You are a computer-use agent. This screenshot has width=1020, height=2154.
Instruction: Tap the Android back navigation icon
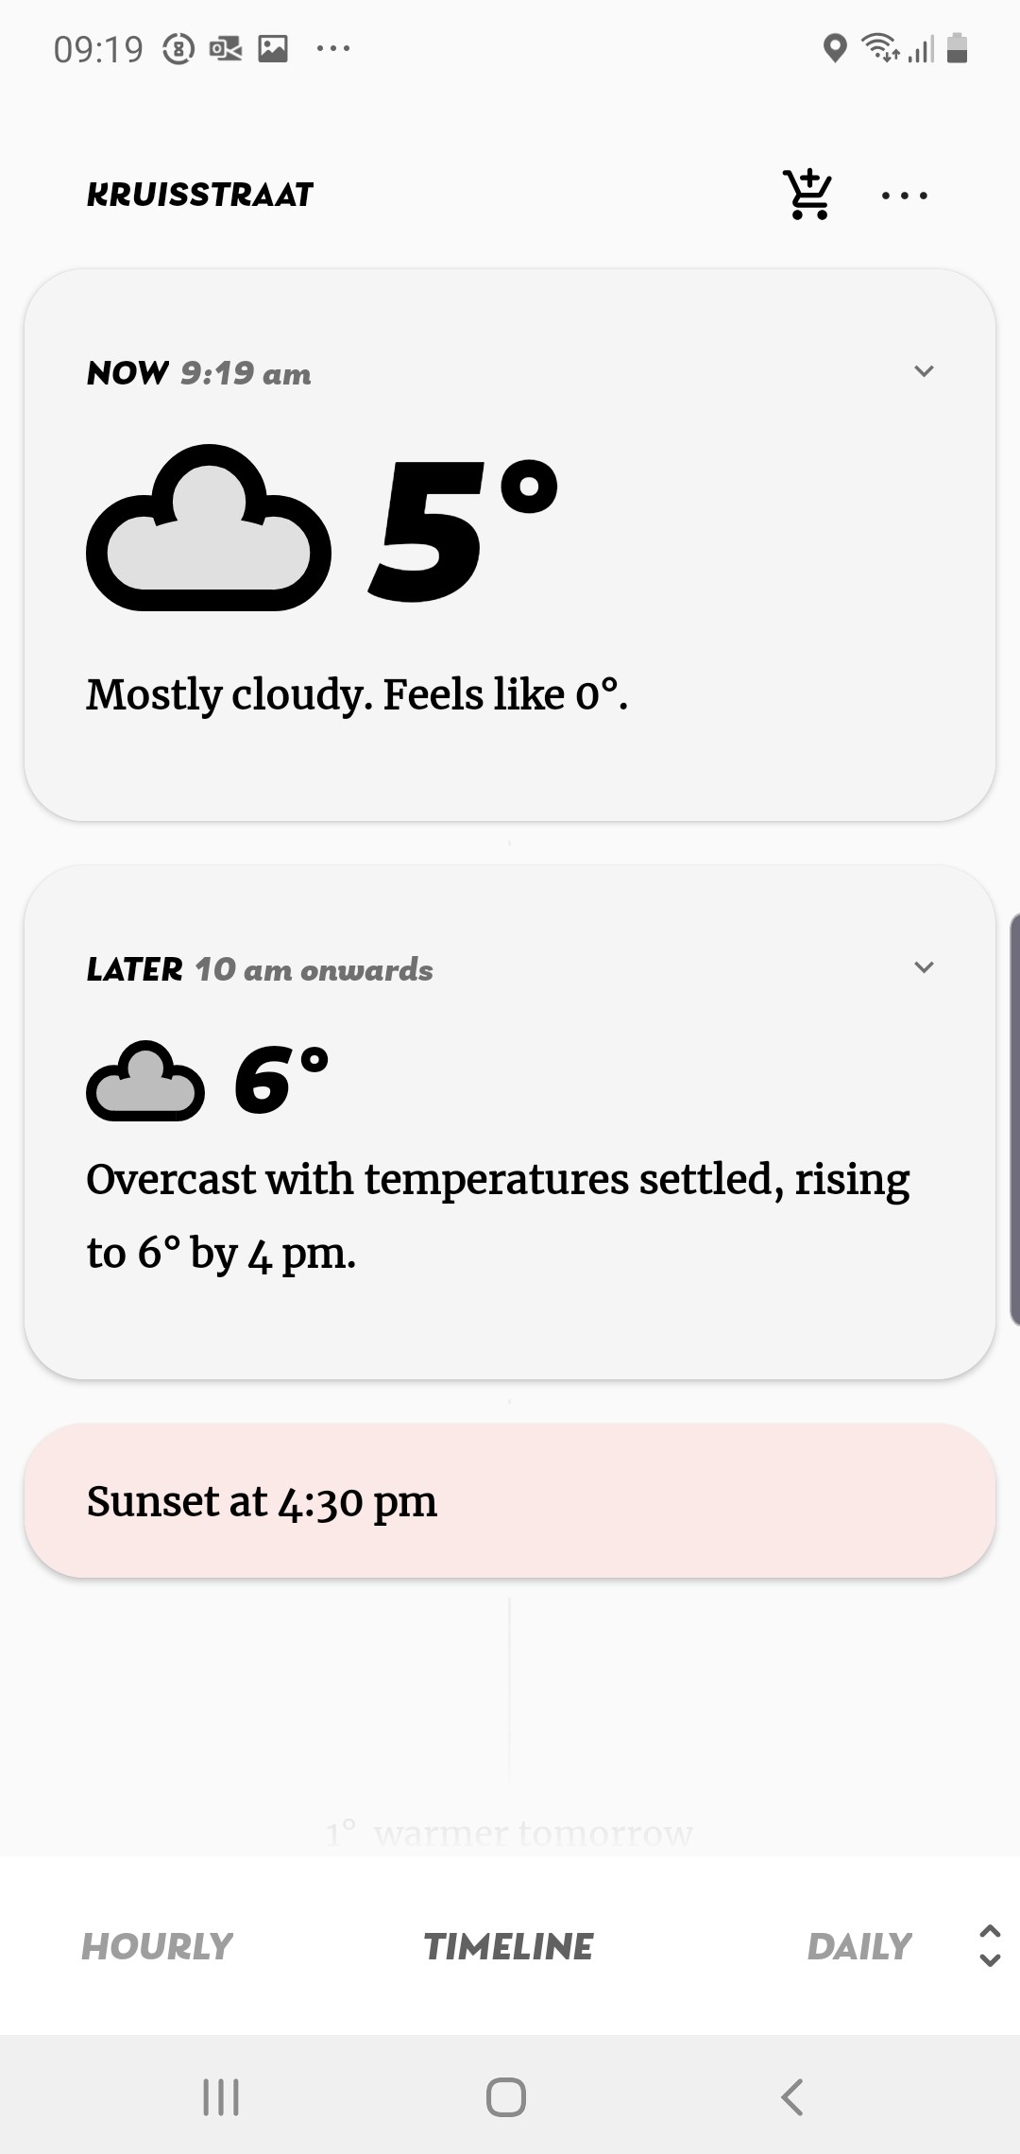point(792,2097)
